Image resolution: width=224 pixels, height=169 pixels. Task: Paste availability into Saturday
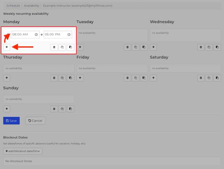click(217, 78)
